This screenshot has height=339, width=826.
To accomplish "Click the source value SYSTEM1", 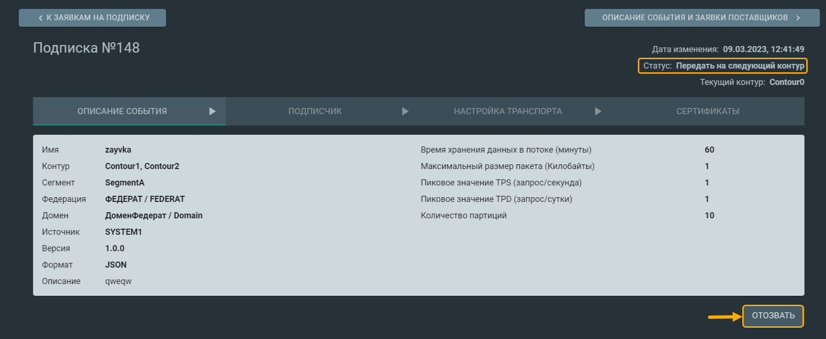I will [x=123, y=232].
